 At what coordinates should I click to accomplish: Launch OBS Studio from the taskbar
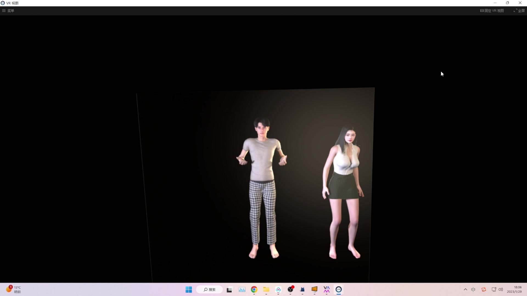coord(290,290)
